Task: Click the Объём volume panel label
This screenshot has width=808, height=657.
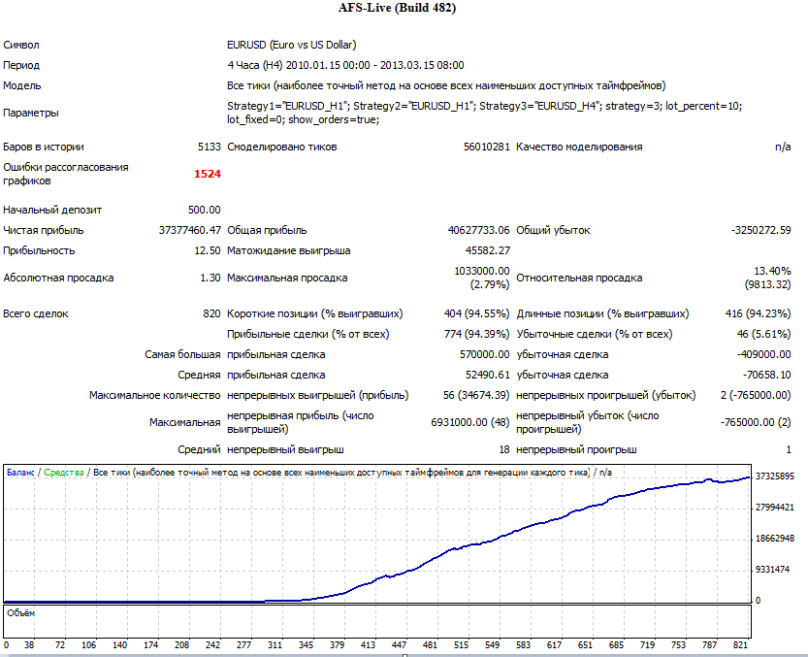Action: pos(21,613)
